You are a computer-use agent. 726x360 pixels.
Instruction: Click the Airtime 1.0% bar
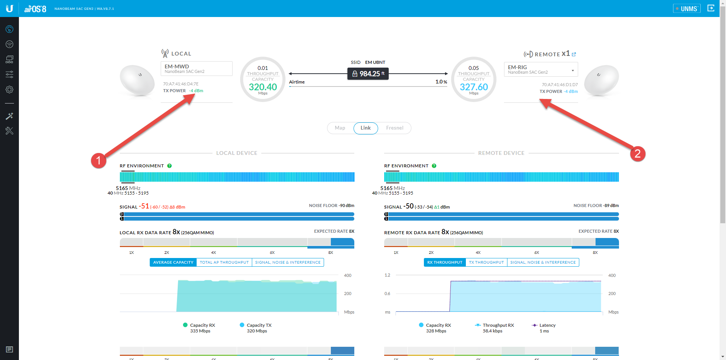click(368, 87)
